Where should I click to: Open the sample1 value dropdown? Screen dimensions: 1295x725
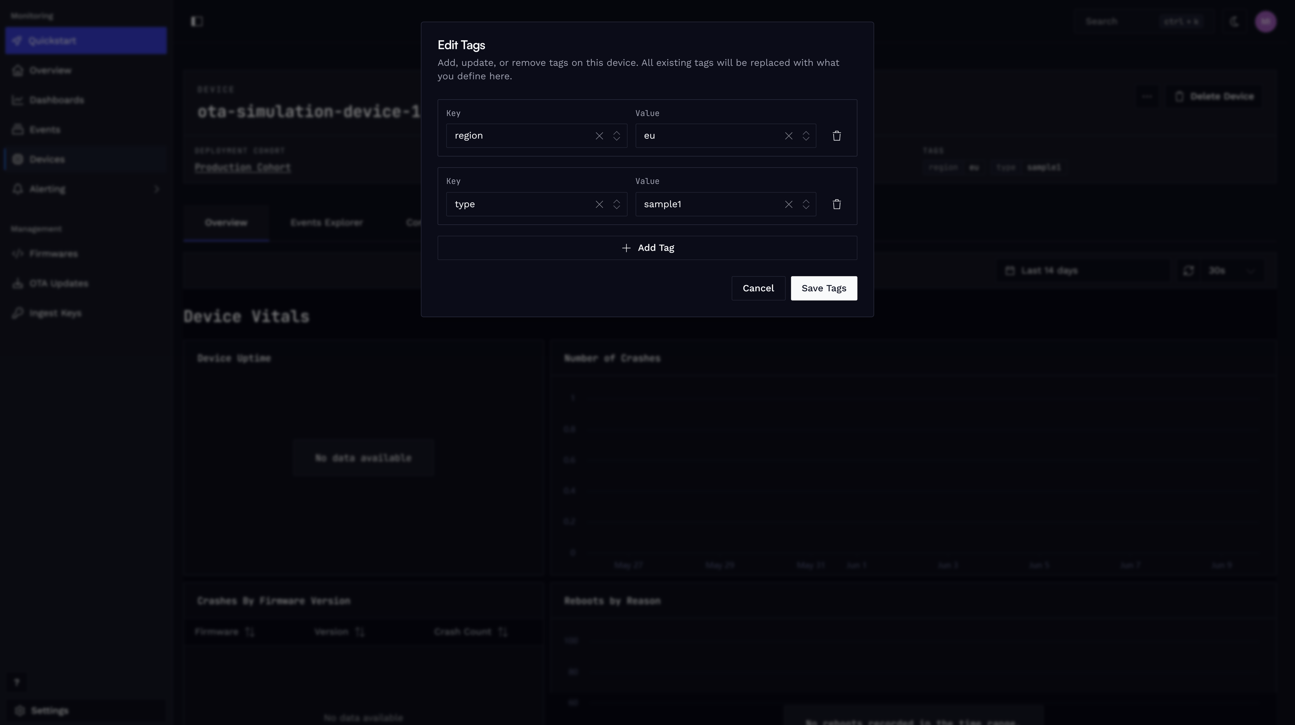[806, 205]
